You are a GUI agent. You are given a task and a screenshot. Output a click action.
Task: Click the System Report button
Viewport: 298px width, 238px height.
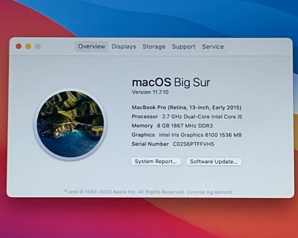pyautogui.click(x=156, y=162)
